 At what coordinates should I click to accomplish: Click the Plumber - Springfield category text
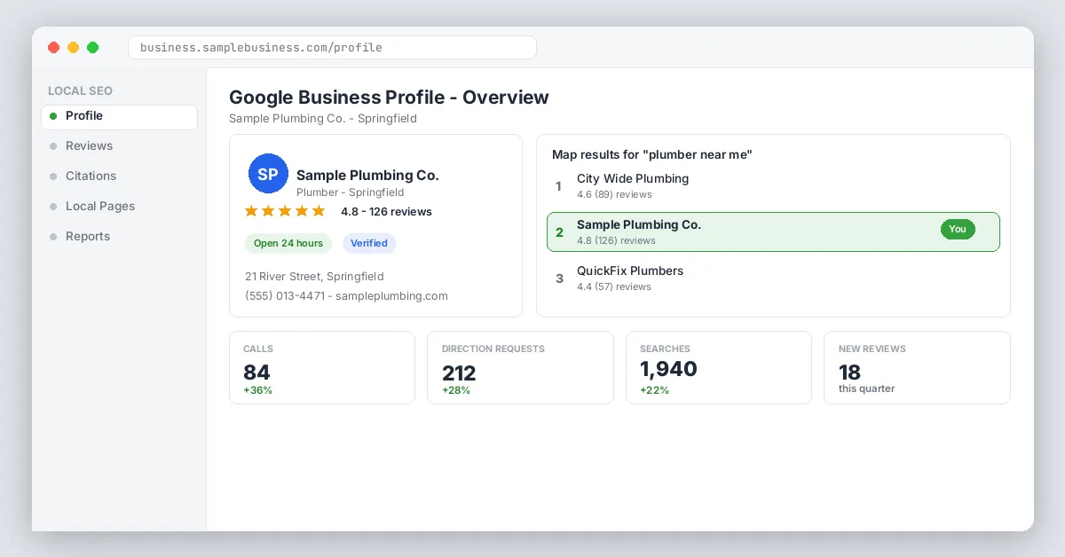350,192
